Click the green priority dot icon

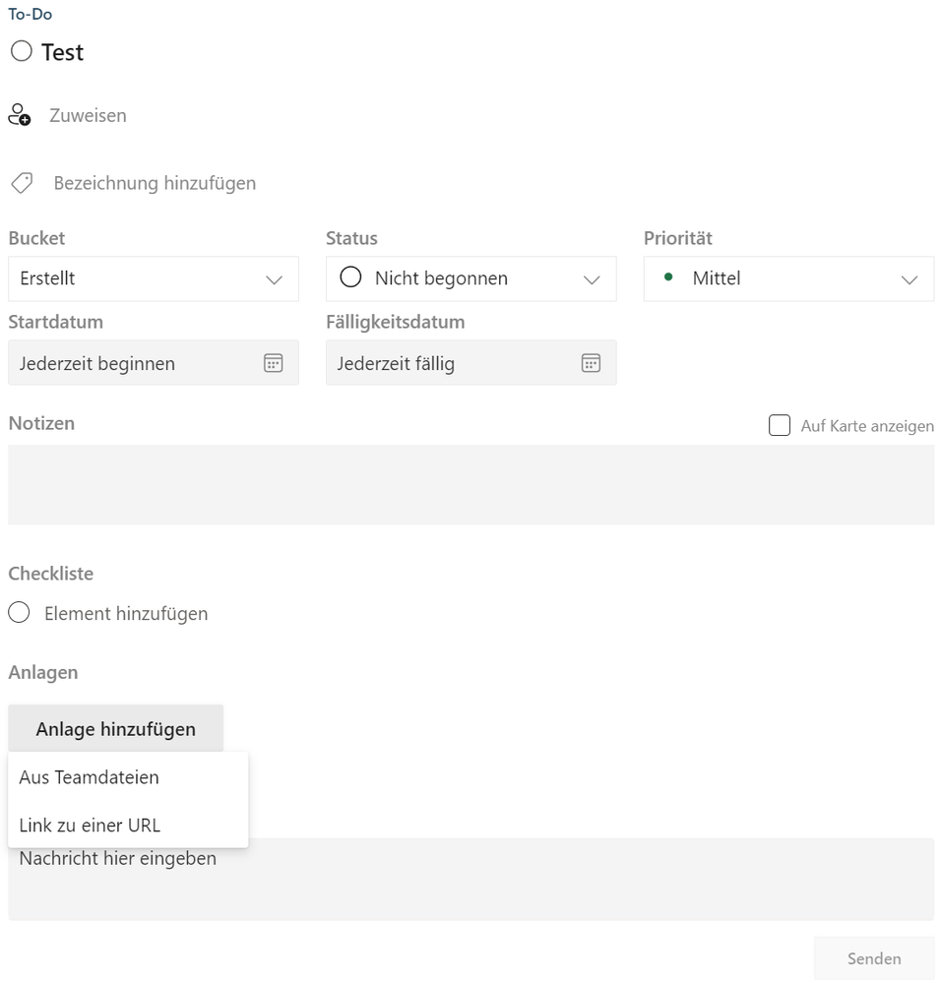669,277
